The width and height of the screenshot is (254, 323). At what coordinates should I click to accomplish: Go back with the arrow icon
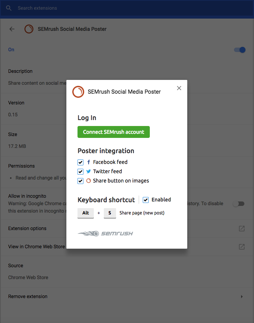[x=12, y=29]
